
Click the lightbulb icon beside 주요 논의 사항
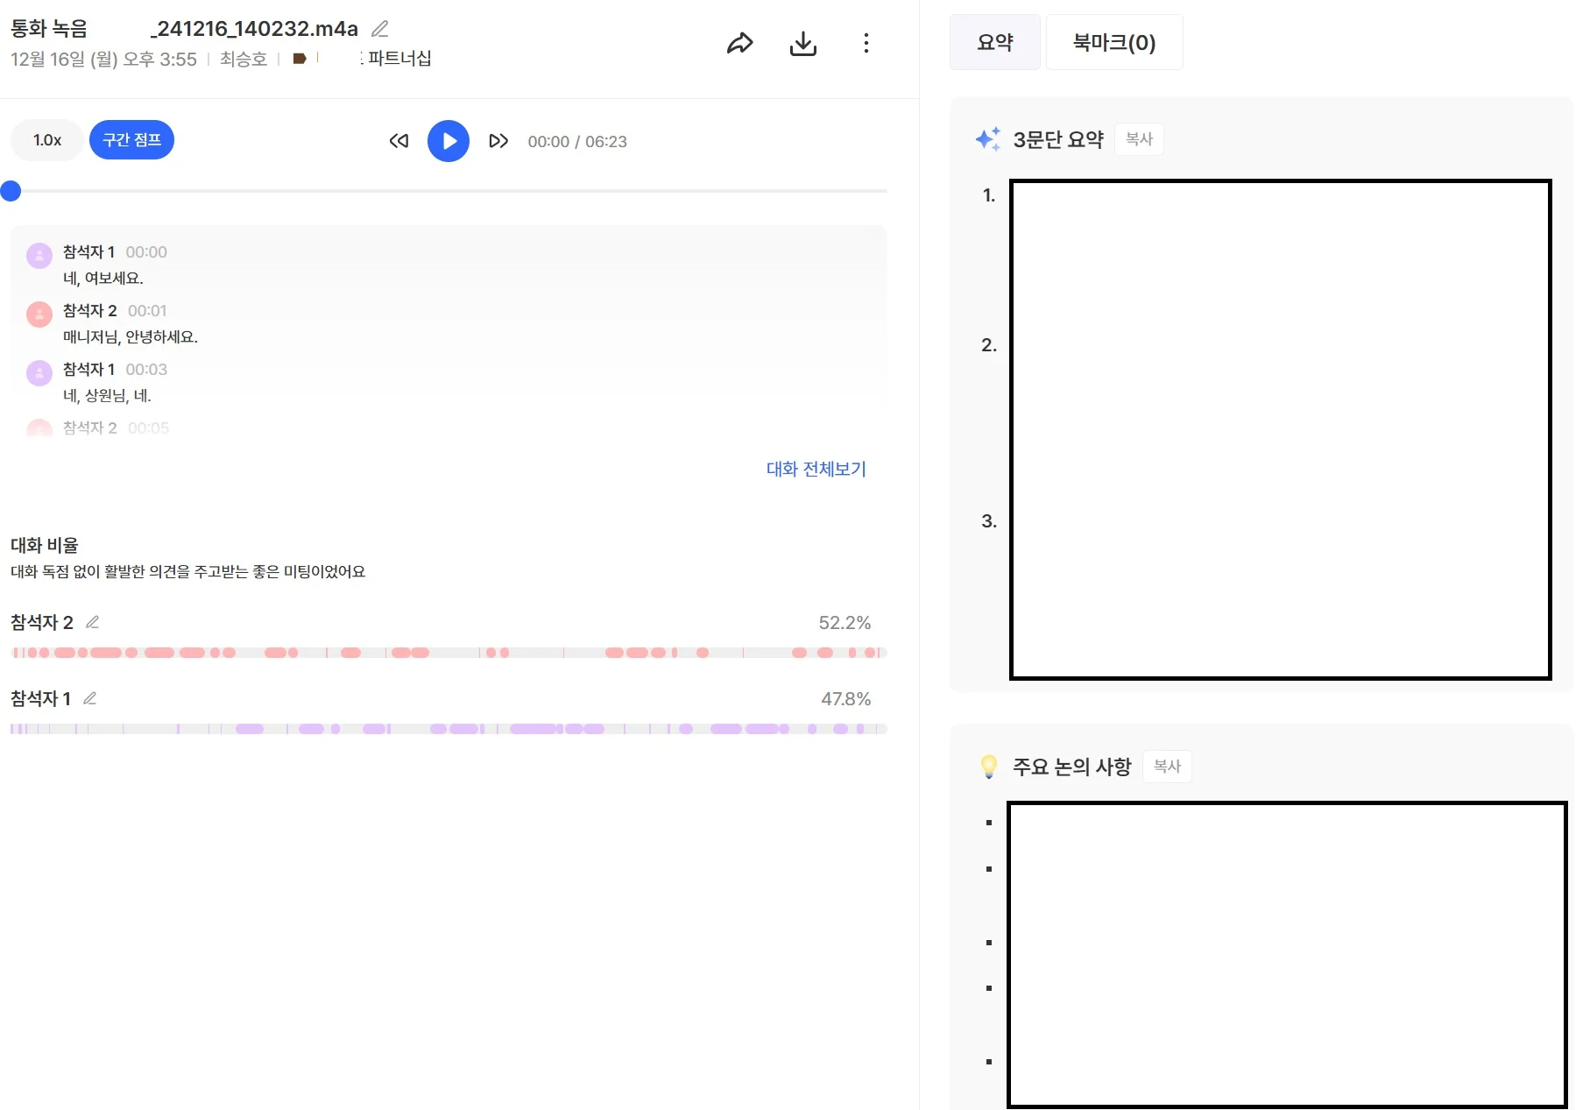[x=988, y=766]
